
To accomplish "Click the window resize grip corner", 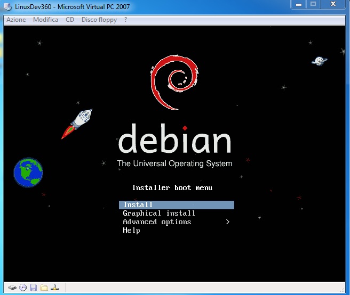I will point(343,290).
